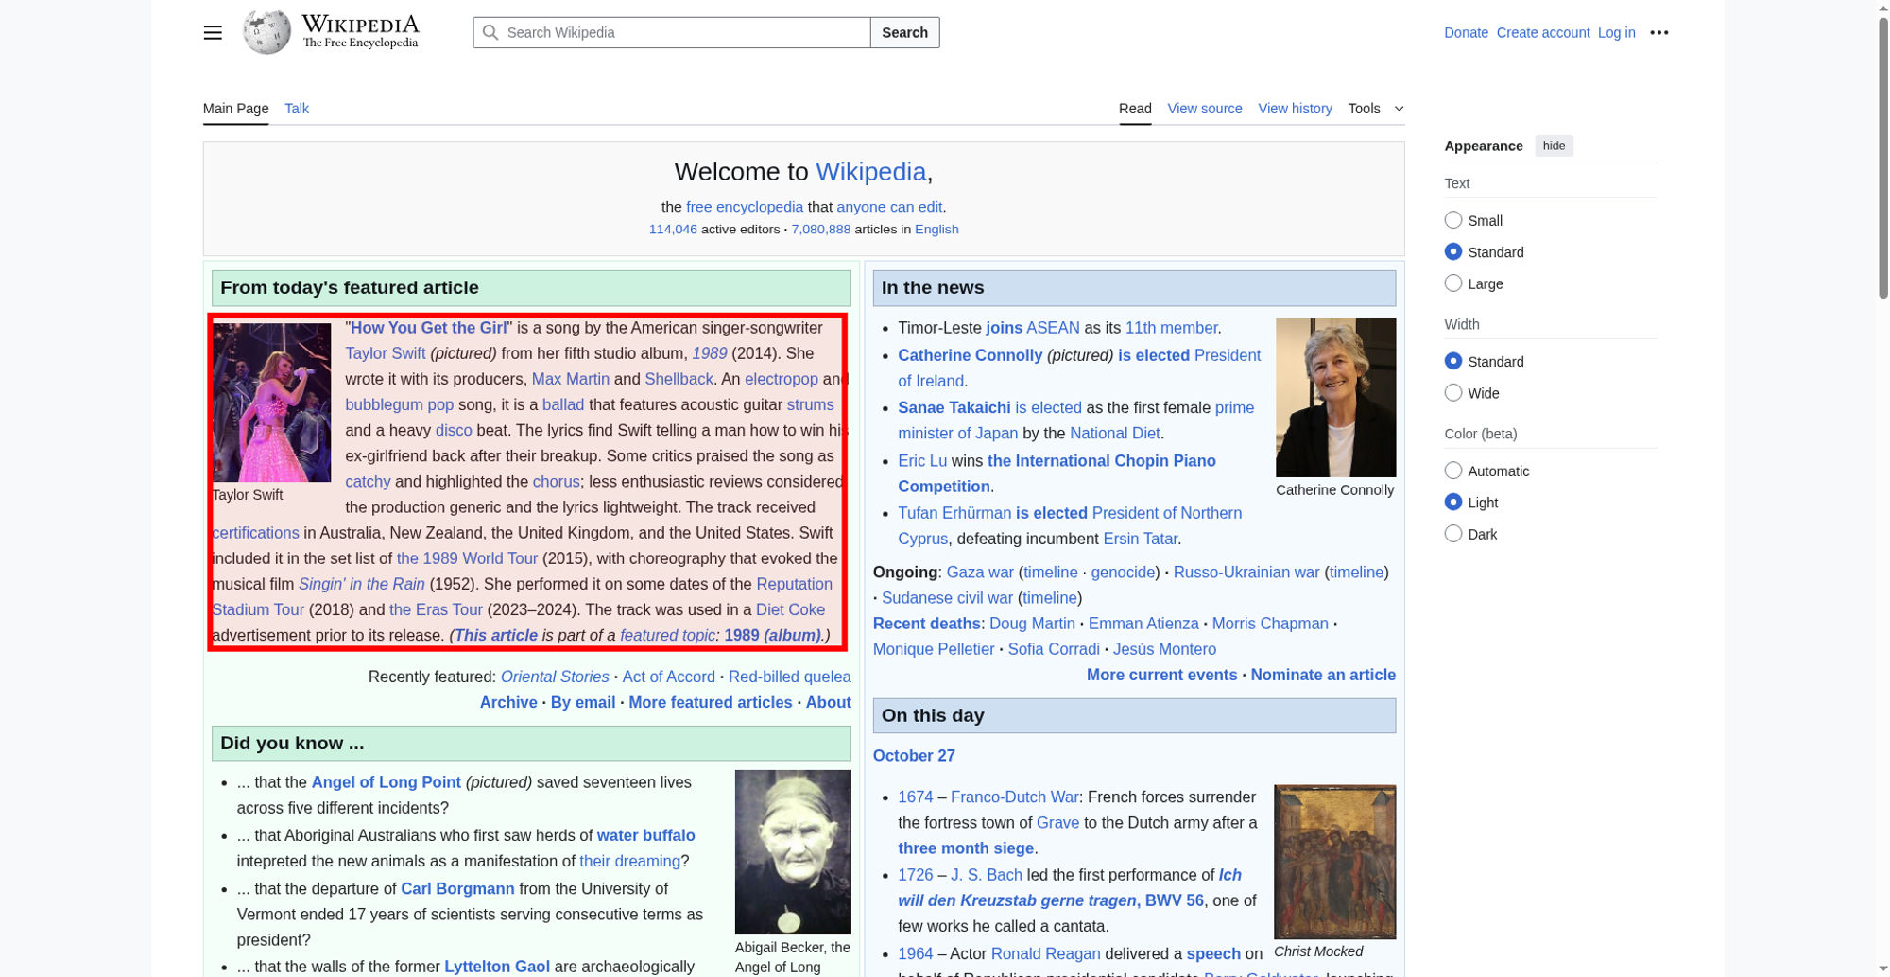Screen dimensions: 1890x977
Task: Enable the Dark color mode
Action: pos(1453,534)
